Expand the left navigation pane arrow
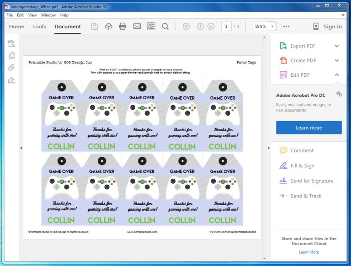Image resolution: width=351 pixels, height=266 pixels. [20, 148]
